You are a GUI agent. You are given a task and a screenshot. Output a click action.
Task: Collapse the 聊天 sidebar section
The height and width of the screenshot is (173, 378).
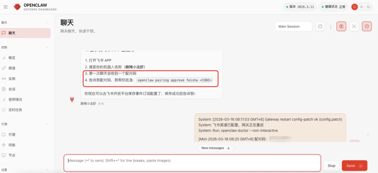(x=47, y=22)
